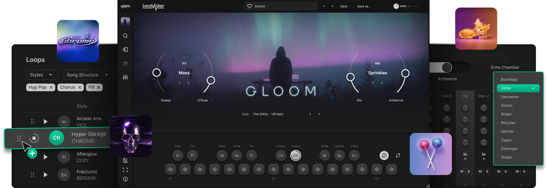Screen dimensions: 547x188
Task: Solo the Perc 2 channel
Action: tap(487, 171)
